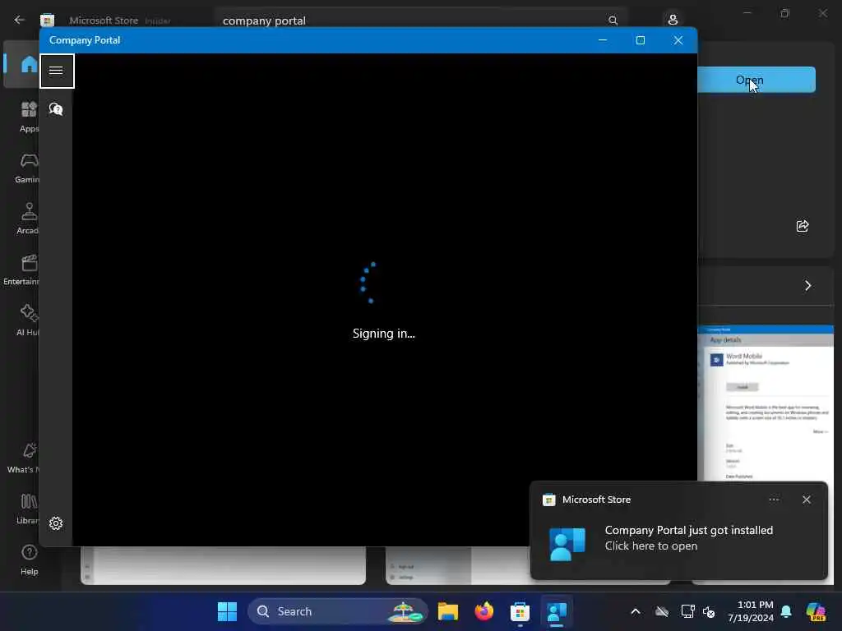Open the Windows Start menu

tap(227, 611)
